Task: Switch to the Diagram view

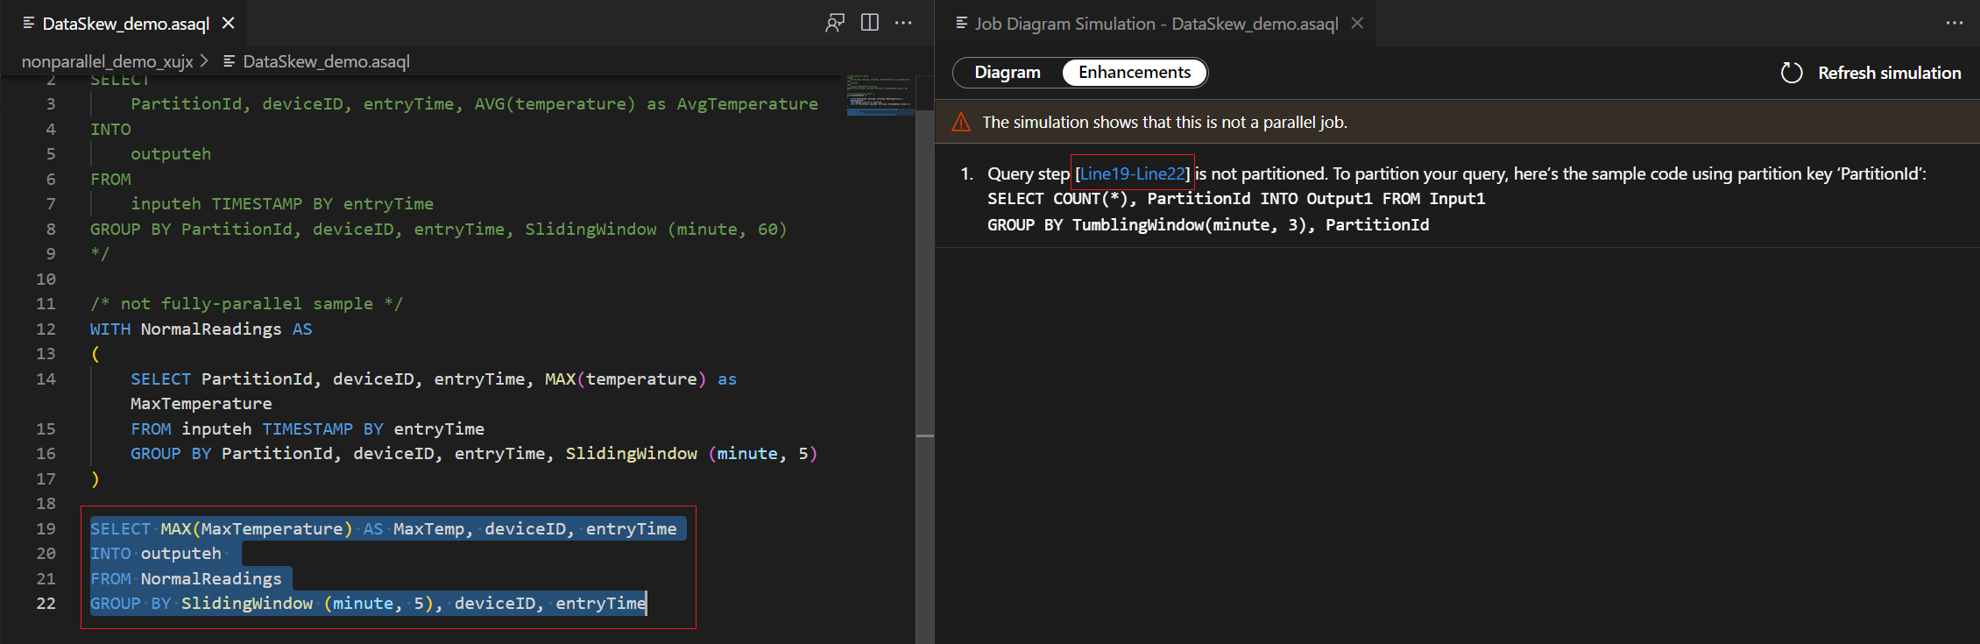Action: pos(1008,73)
